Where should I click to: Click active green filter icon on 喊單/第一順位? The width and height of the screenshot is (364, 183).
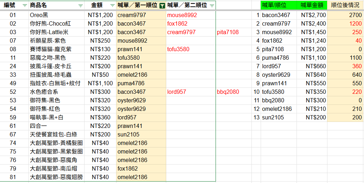click(162, 6)
